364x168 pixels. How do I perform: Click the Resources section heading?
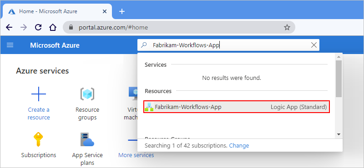coord(158,91)
